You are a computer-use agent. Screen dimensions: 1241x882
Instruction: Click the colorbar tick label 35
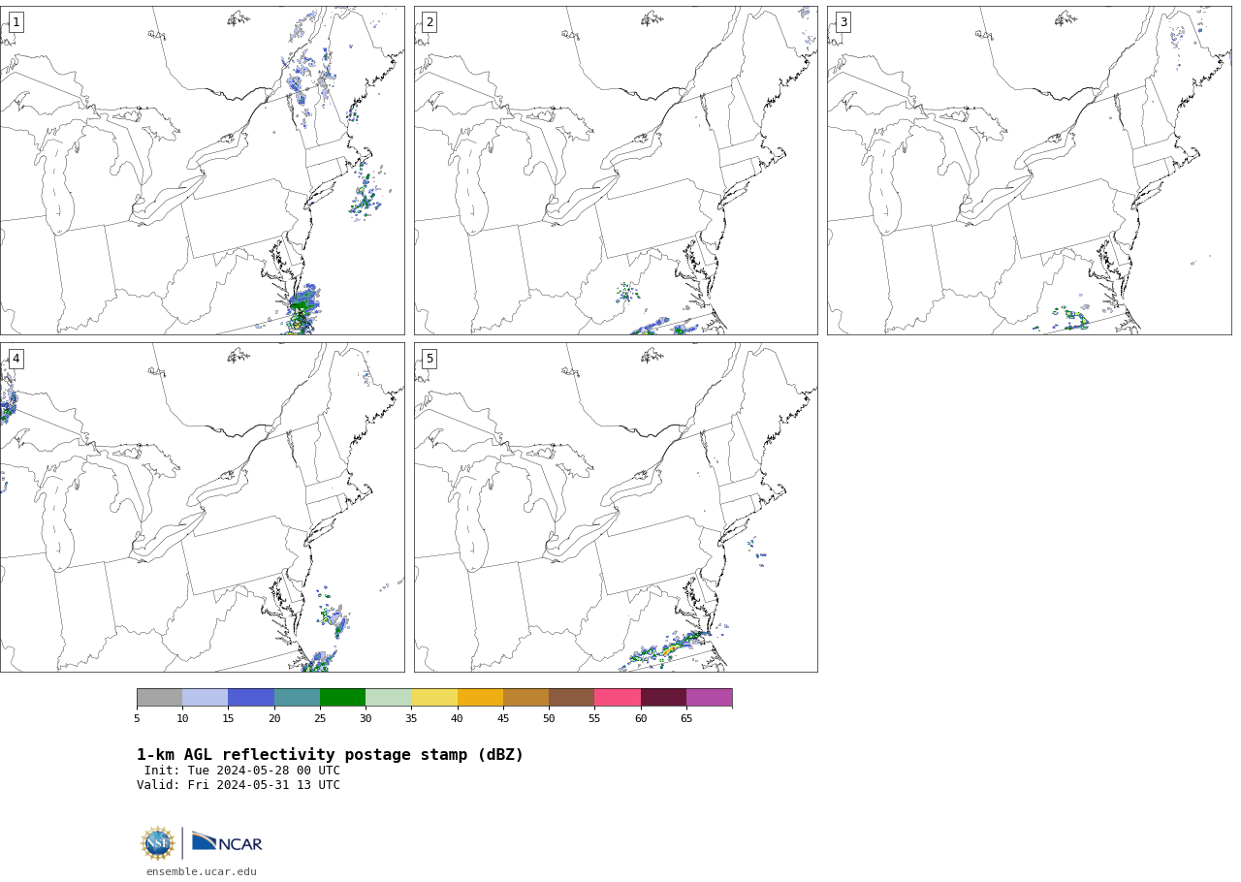point(411,718)
